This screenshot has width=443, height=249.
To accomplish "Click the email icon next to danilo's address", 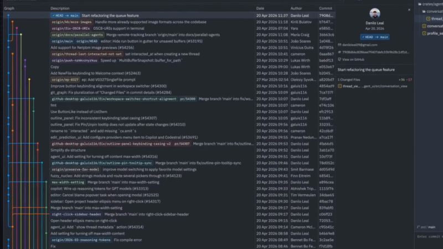I will coord(339,45).
